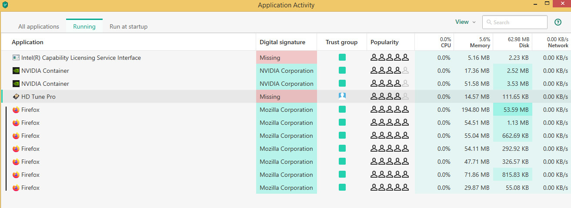Click Missing signature cell for Intel service
Screen dimensions: 571x208
point(287,58)
